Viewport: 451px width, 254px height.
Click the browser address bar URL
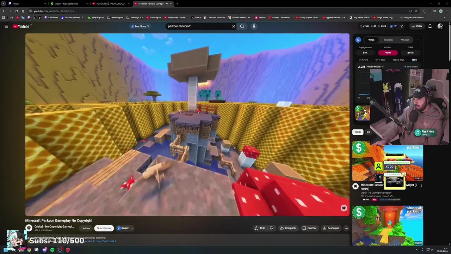point(54,11)
